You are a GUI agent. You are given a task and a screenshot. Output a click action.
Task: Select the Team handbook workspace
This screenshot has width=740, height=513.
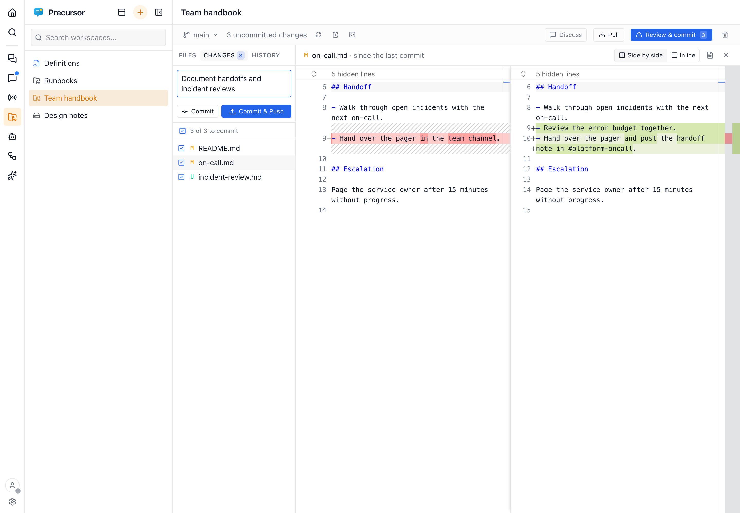click(98, 98)
